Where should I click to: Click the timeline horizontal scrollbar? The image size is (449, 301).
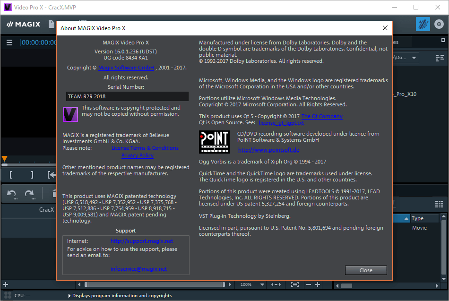click(x=155, y=284)
